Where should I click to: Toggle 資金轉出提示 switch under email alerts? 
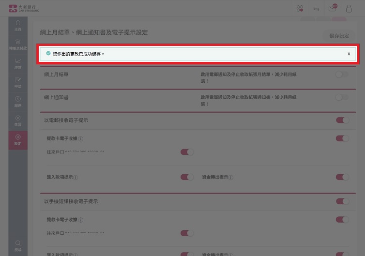click(x=342, y=177)
